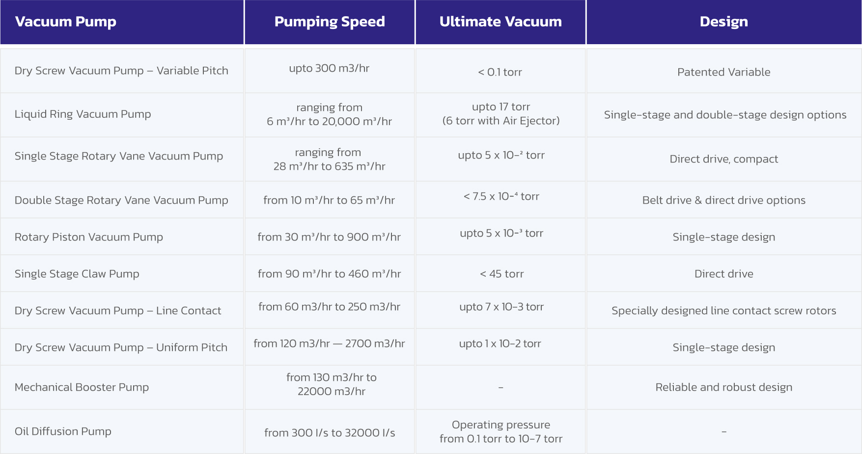Select the Ultimate Vacuum column header
This screenshot has height=454, width=862.
pos(501,22)
